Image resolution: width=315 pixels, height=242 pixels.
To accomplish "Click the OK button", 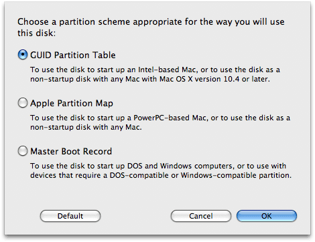I will coord(267,216).
